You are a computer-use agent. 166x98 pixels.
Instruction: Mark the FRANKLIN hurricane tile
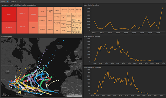tap(50, 29)
